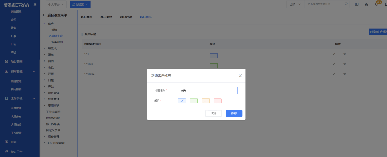387x157 pixels.
Task: Delete tag 123123 using trash icon
Action: tap(344, 64)
